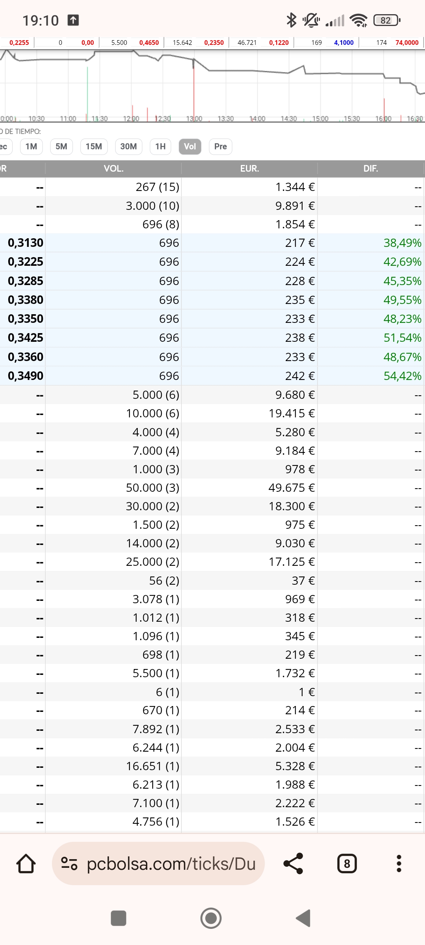
Task: Open the browser three-dot menu
Action: [399, 863]
